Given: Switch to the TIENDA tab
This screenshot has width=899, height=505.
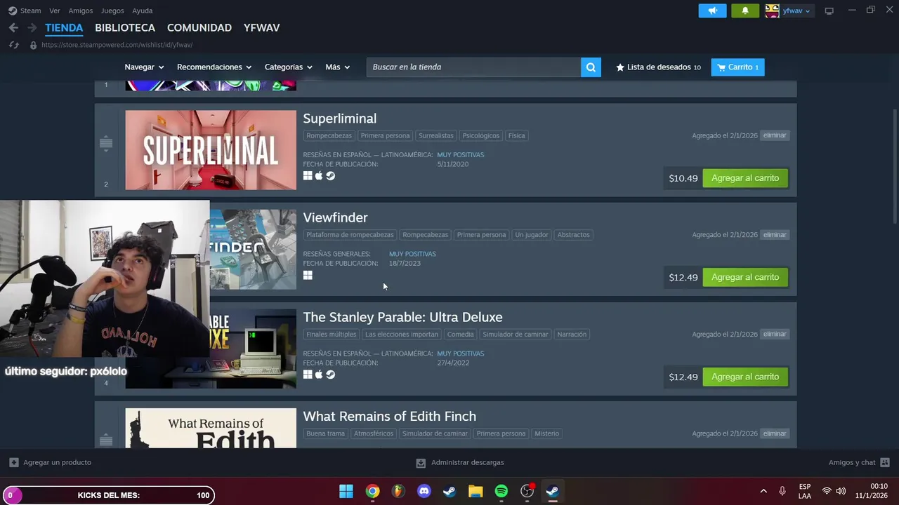Looking at the screenshot, I should [64, 28].
